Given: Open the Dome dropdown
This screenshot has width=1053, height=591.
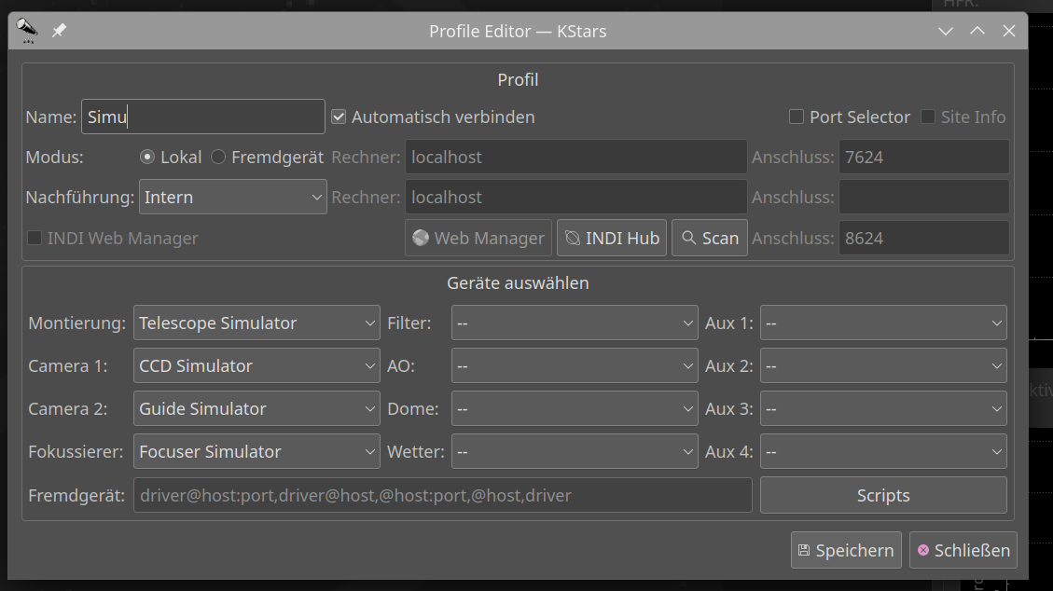Looking at the screenshot, I should point(575,408).
